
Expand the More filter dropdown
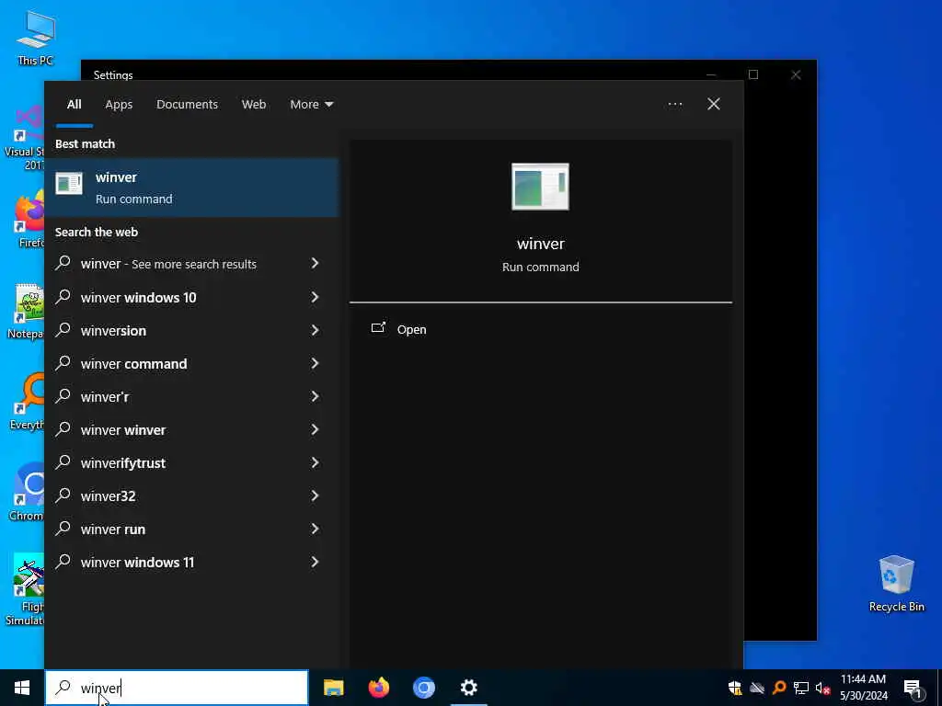(x=311, y=105)
